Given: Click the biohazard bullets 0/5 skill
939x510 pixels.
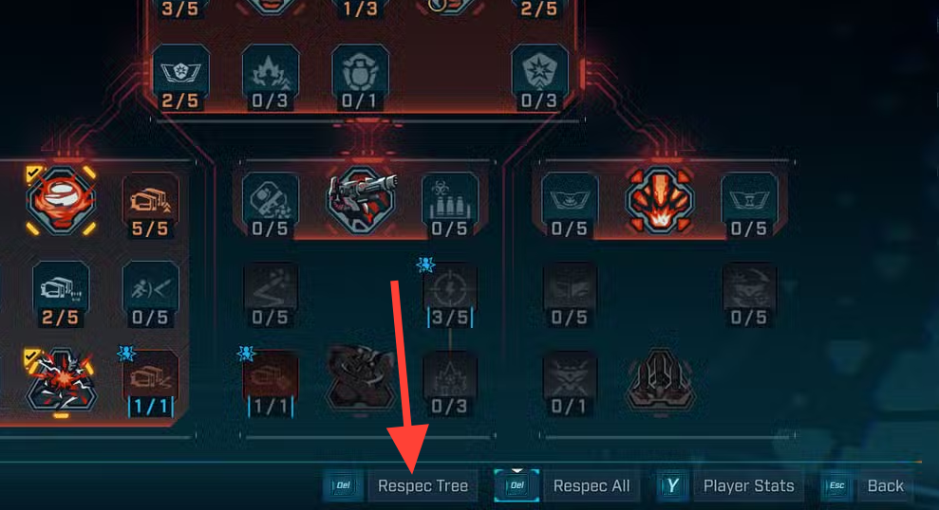Looking at the screenshot, I should tap(450, 207).
